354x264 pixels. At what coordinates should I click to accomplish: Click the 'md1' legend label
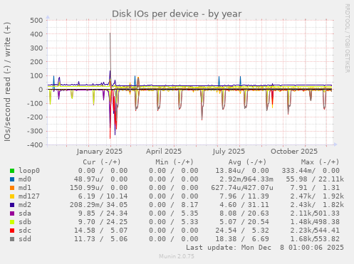coord(25,188)
